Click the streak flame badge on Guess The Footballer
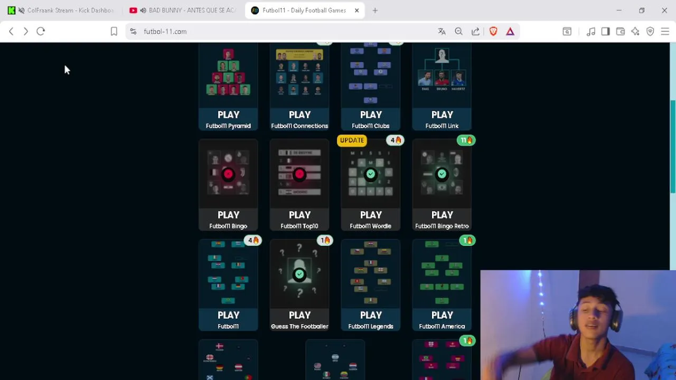Screen dimensions: 676x380 pyautogui.click(x=325, y=241)
